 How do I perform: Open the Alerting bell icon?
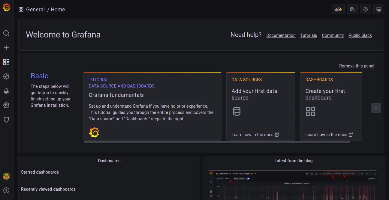click(6, 91)
